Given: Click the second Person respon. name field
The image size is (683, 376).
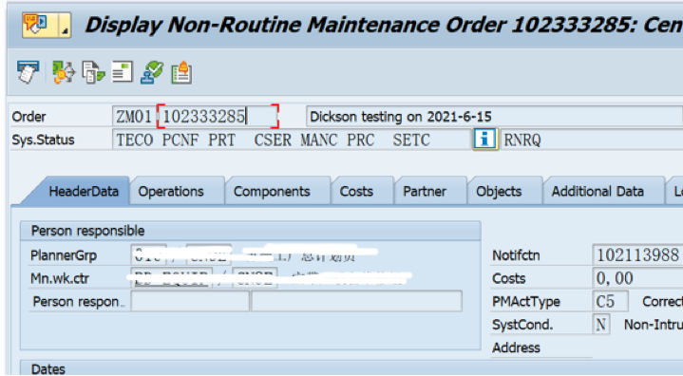Looking at the screenshot, I should 357,302.
